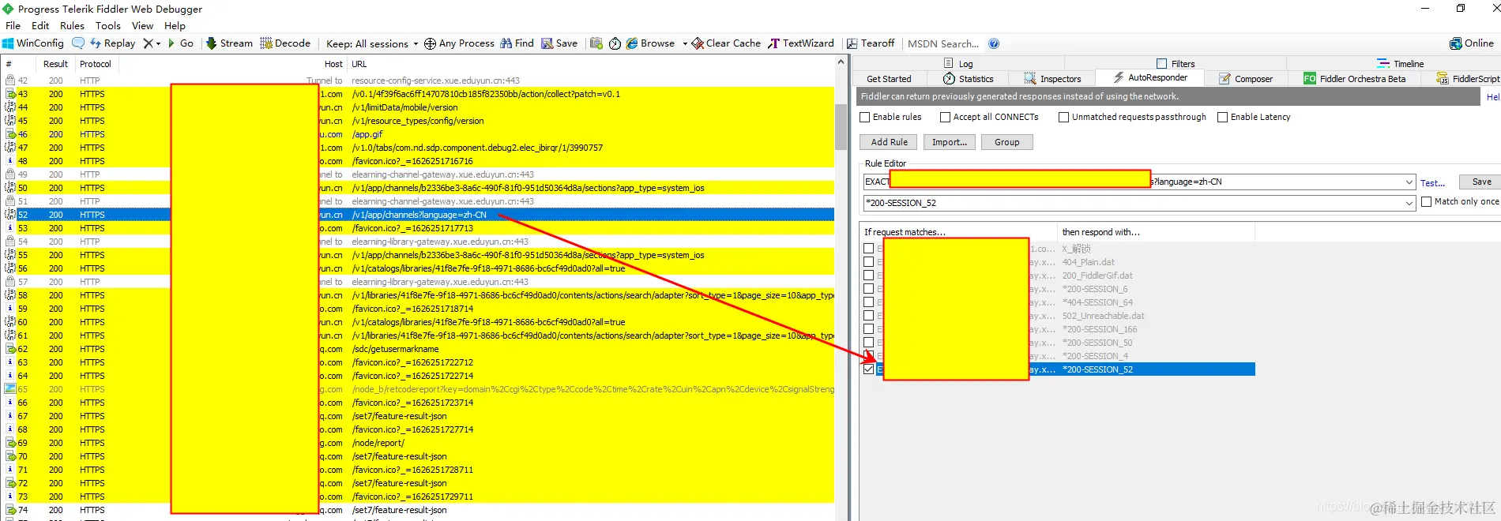
Task: Open the 'Keep: All sessions' dropdown
Action: [371, 43]
